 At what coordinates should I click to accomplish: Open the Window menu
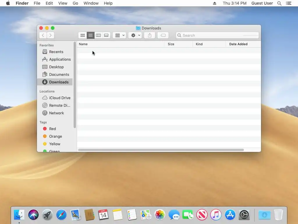tap(91, 3)
